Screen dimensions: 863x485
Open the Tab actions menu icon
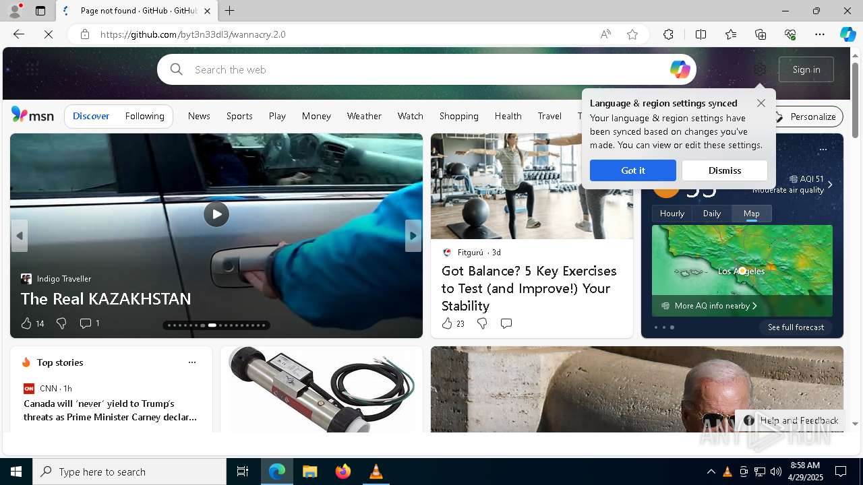(x=40, y=11)
